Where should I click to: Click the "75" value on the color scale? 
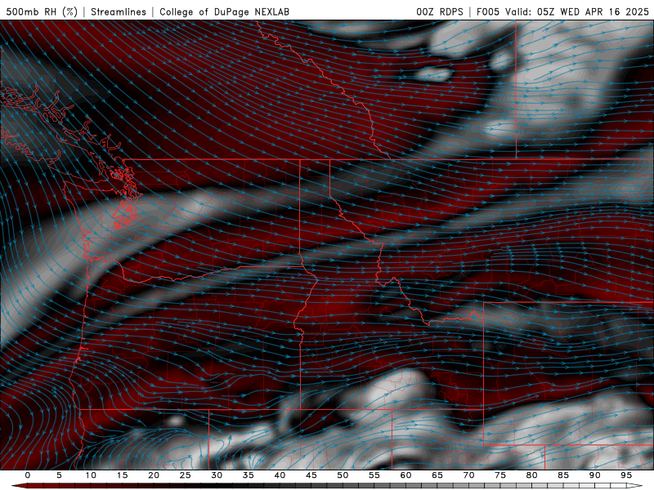500,475
